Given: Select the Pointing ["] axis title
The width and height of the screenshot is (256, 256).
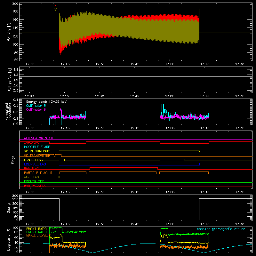Looking at the screenshot, I should (9, 32).
